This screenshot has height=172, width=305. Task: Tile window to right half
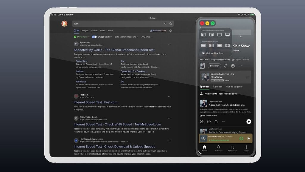tap(211, 35)
